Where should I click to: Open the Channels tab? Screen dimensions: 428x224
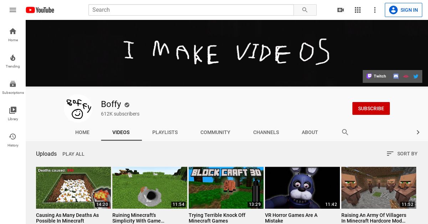(266, 132)
